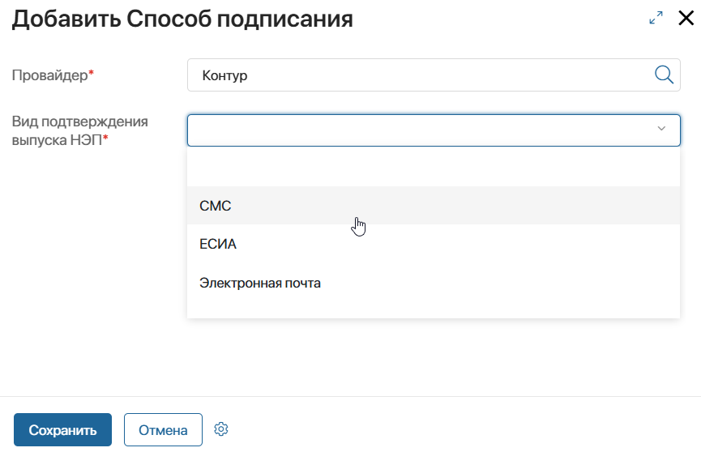The width and height of the screenshot is (701, 452).
Task: Expand the dialog with the fullscreen arrows icon
Action: (656, 18)
